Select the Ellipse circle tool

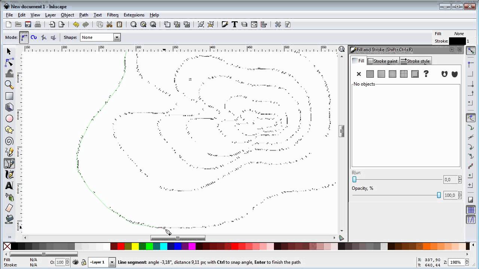9,118
